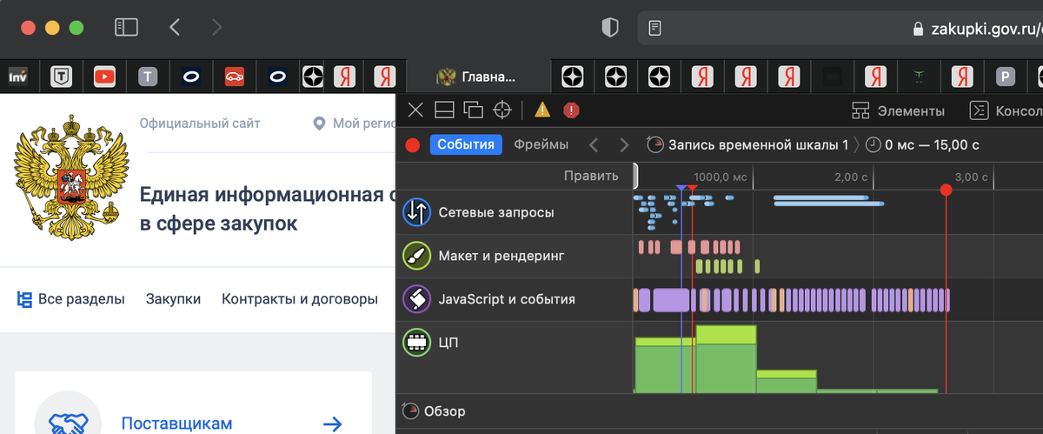
Task: Detach inspector into a separate window
Action: pyautogui.click(x=473, y=110)
